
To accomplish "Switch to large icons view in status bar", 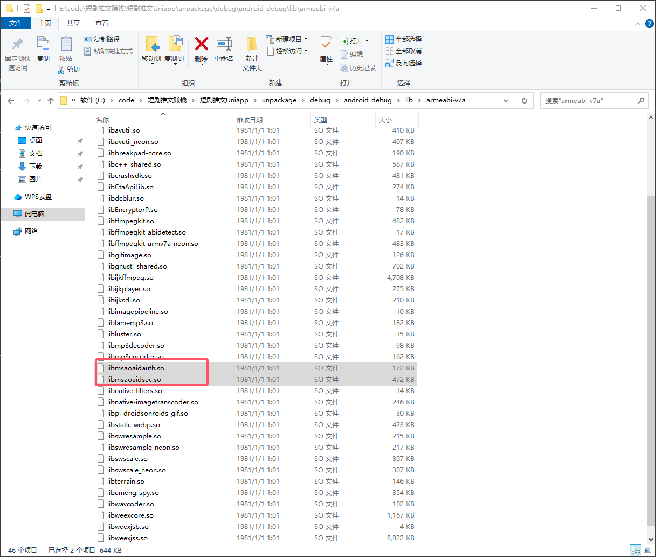I will [648, 550].
